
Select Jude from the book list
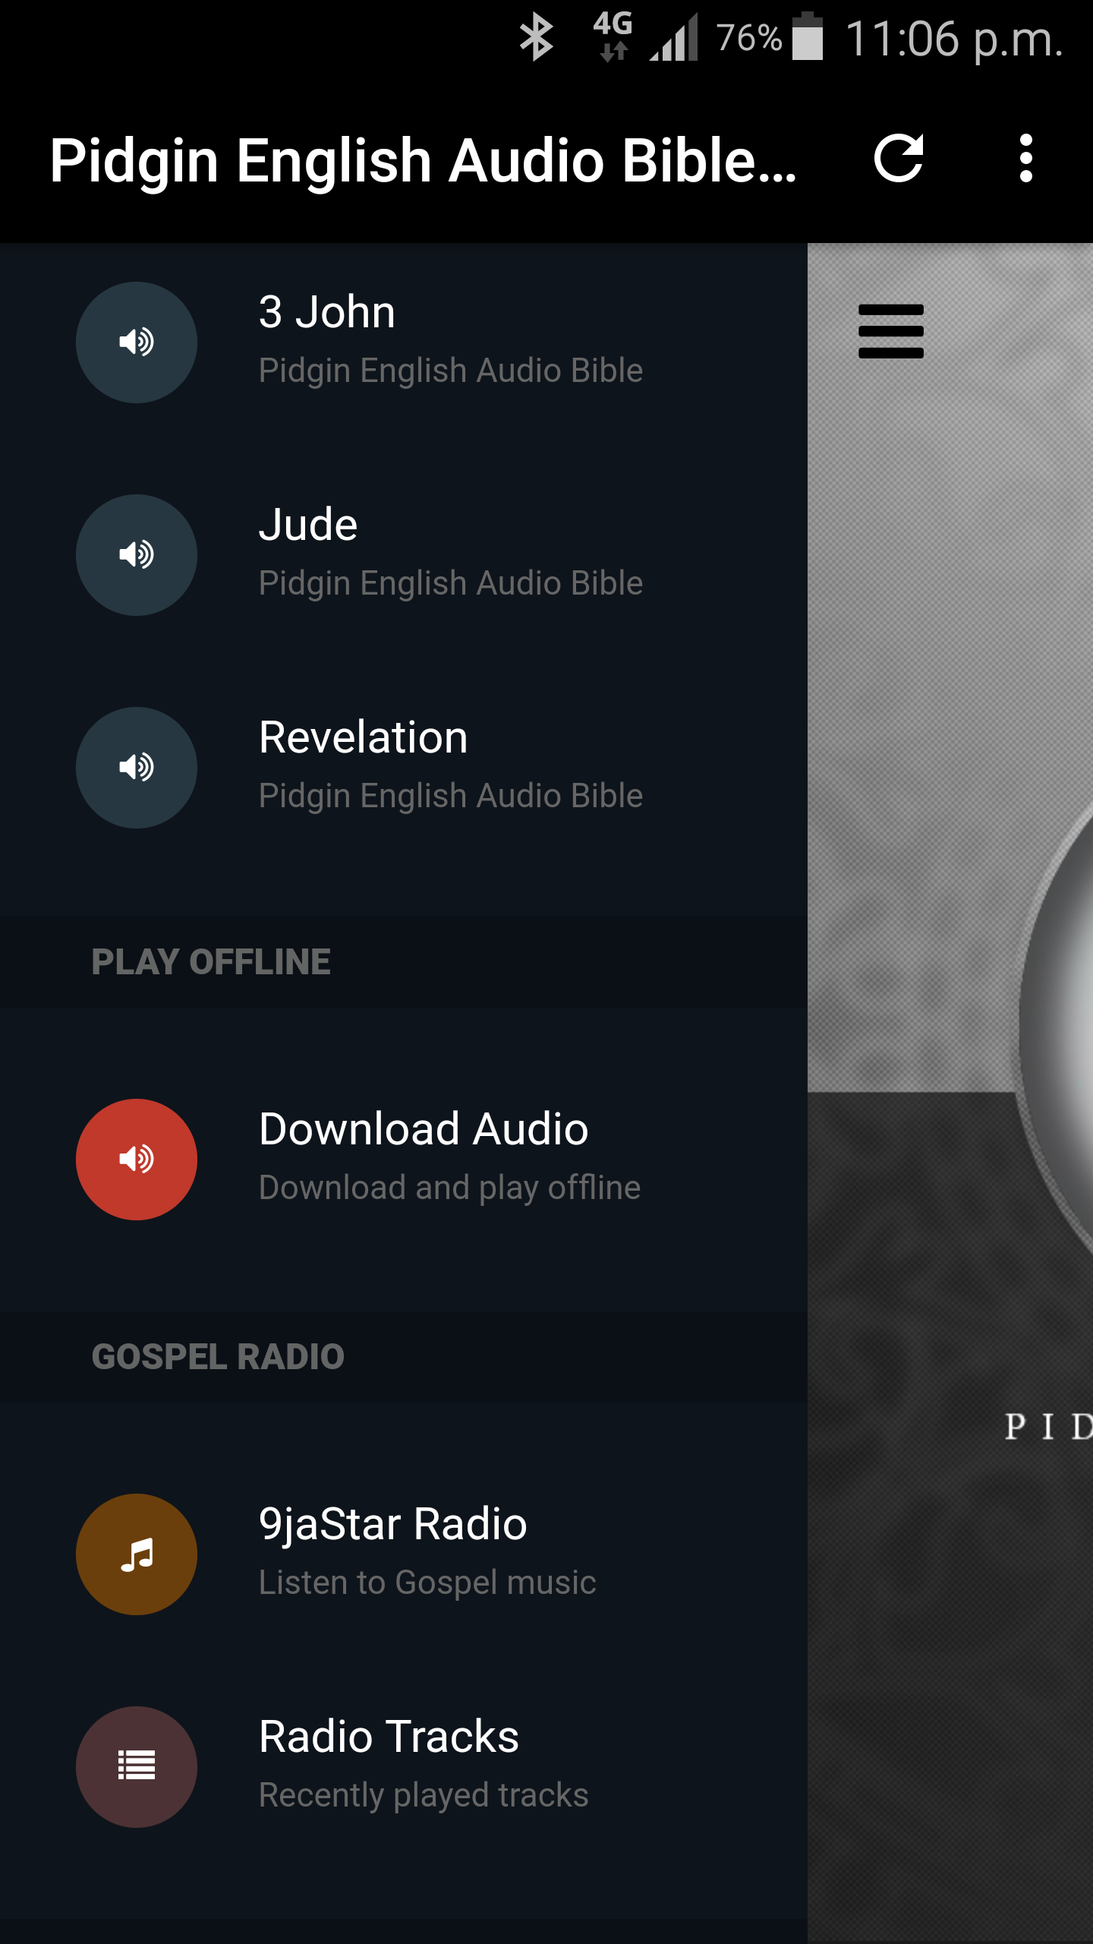[404, 555]
